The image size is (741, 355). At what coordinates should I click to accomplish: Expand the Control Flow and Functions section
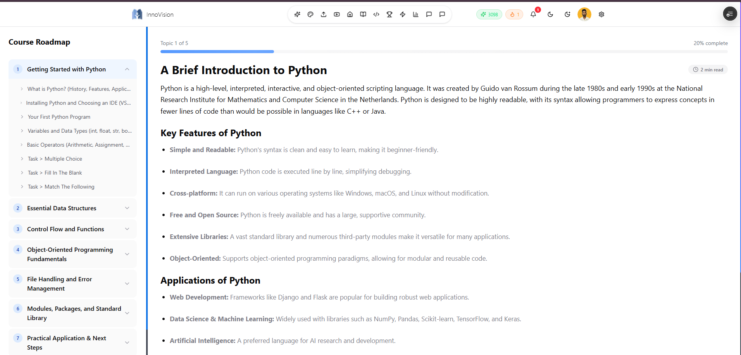72,229
